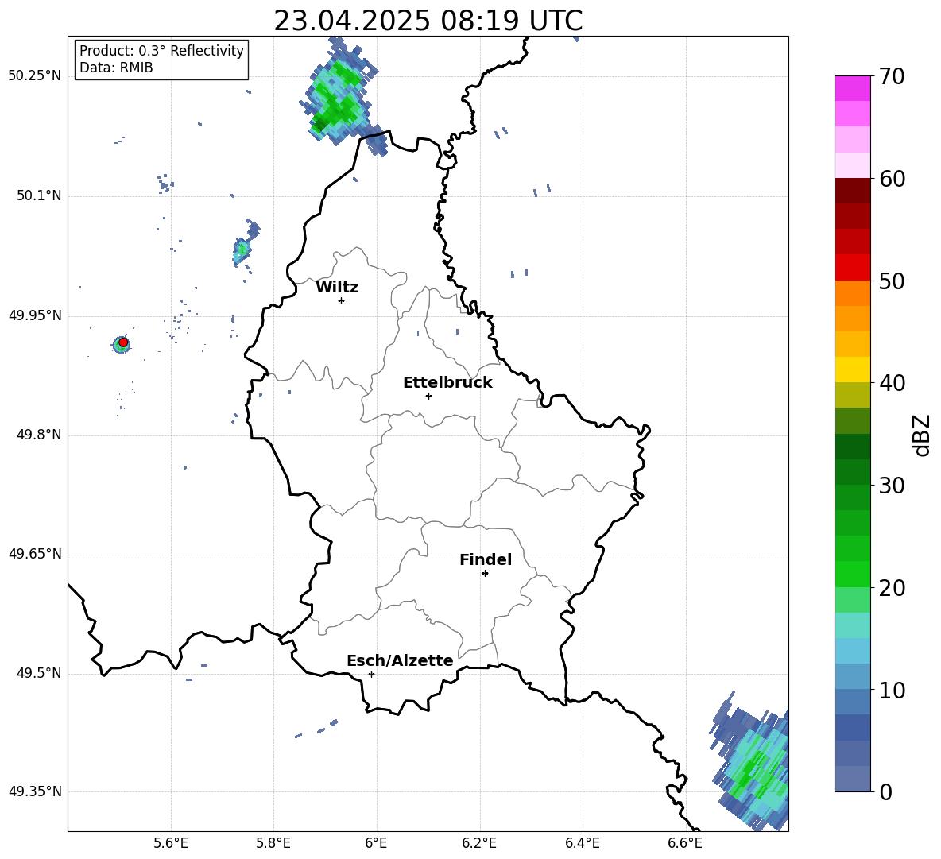
Task: Click the 50.1°N latitude label
Action: [x=39, y=196]
